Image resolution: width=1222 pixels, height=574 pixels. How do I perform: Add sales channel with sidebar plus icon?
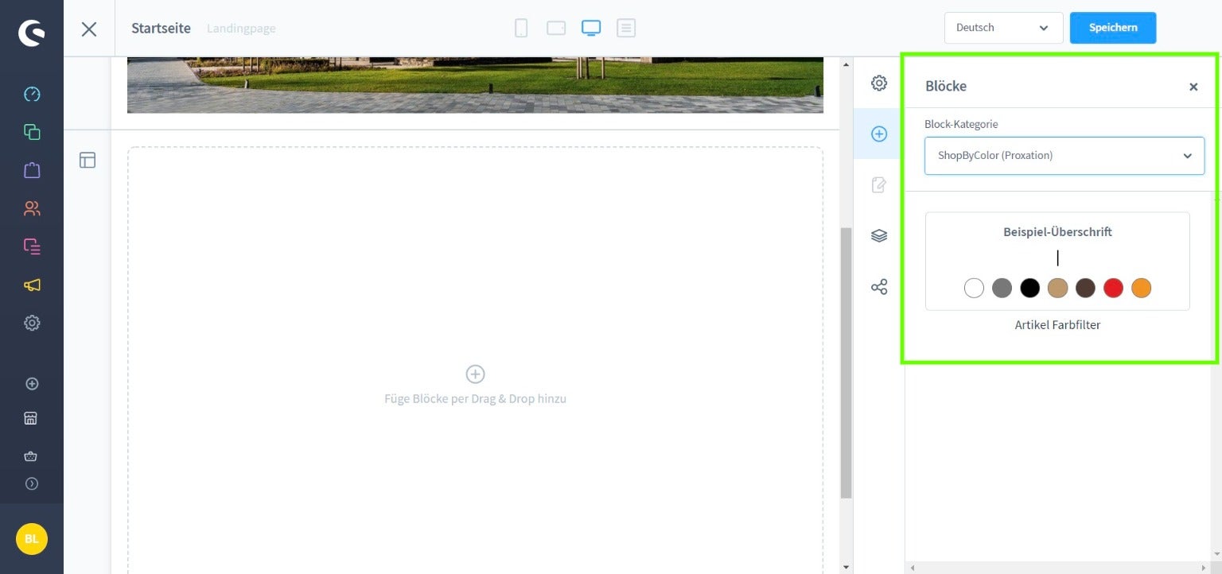[32, 383]
